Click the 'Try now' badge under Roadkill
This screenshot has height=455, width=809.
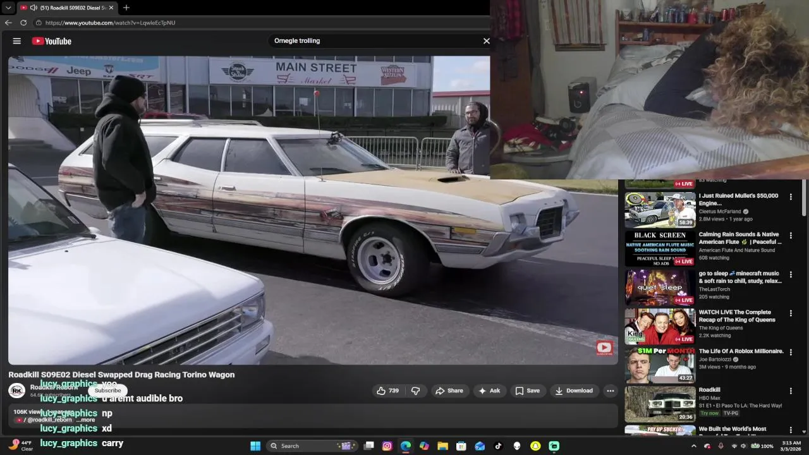click(709, 413)
